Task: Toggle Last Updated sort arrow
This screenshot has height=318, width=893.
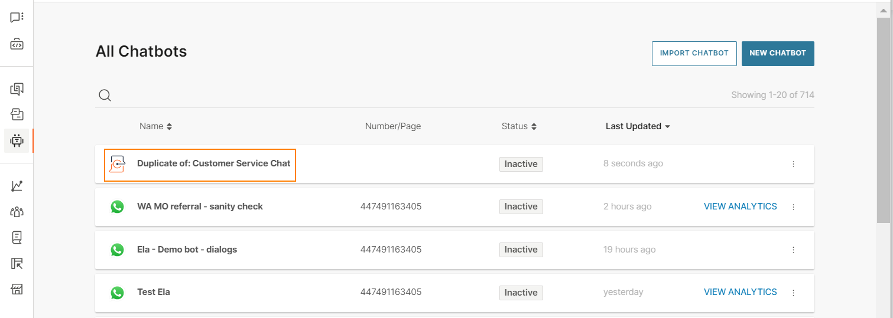Action: [667, 126]
